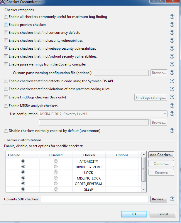
Task: Click scroll up arrow in checker table
Action: (x=143, y=154)
